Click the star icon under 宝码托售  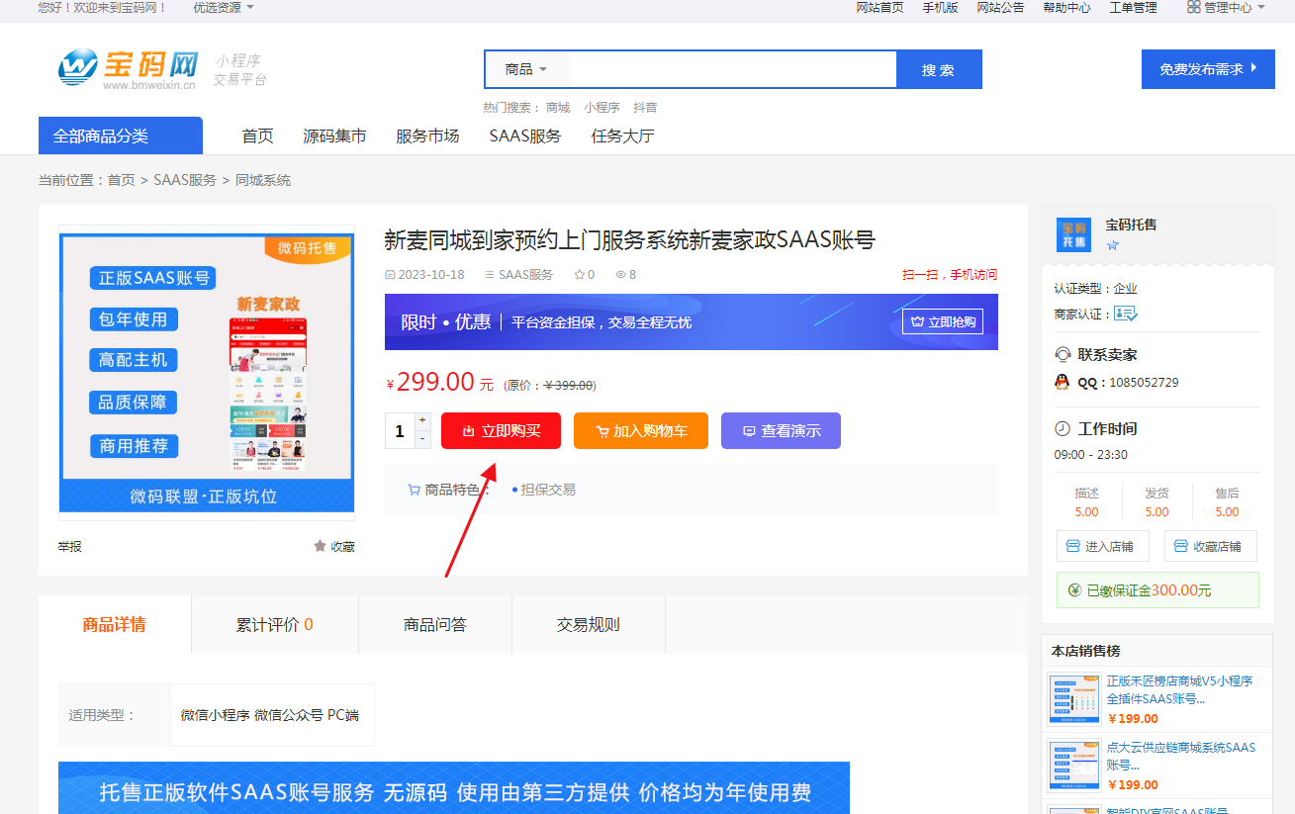point(1112,245)
